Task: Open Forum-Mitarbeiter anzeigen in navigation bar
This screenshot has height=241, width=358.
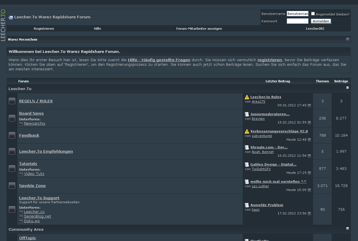Action: click(199, 29)
